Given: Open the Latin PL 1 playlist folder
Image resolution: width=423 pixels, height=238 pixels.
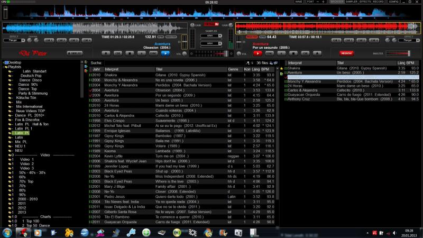Looking at the screenshot, I should (x=23, y=129).
